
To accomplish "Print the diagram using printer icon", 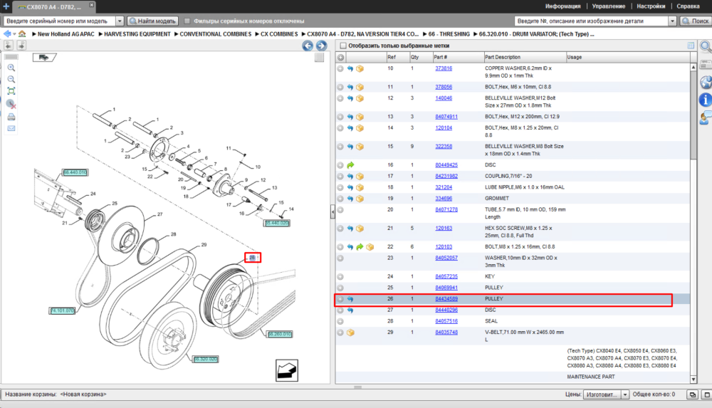I will point(11,117).
